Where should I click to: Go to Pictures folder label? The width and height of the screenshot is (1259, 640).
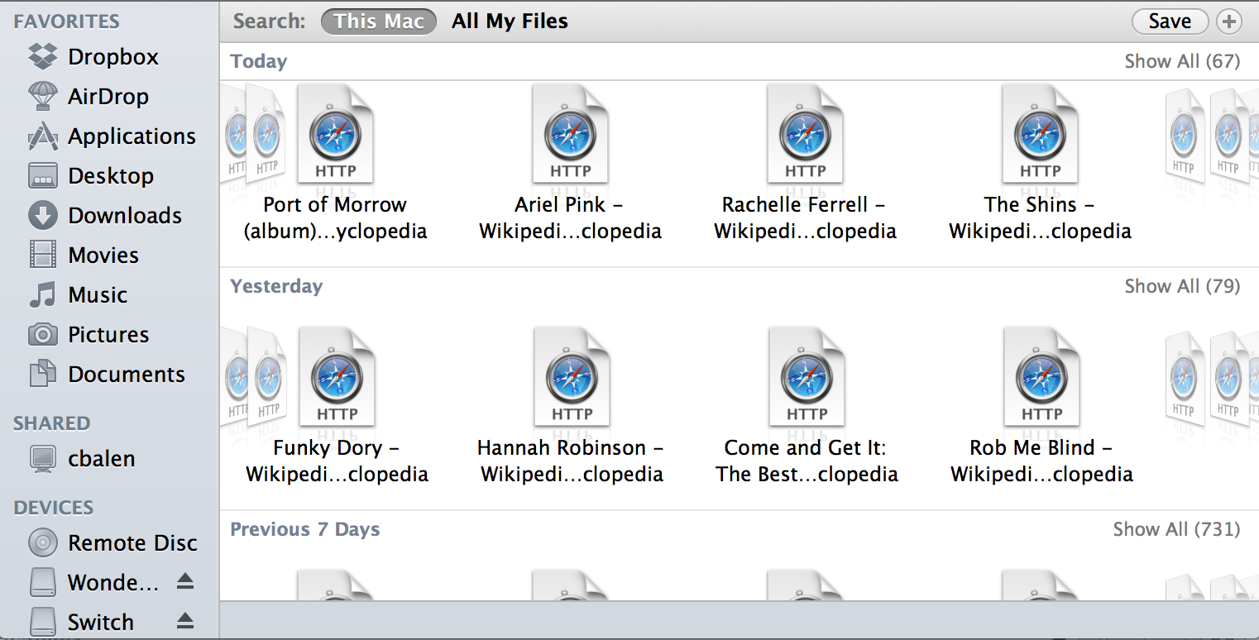click(x=108, y=335)
